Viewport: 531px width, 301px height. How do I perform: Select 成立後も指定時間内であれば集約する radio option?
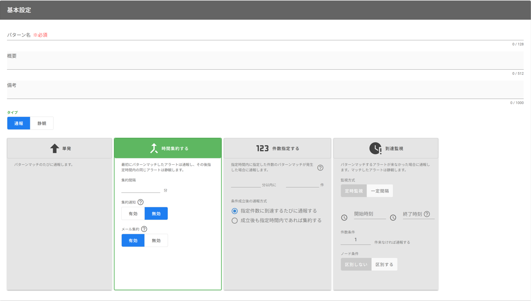pyautogui.click(x=235, y=221)
